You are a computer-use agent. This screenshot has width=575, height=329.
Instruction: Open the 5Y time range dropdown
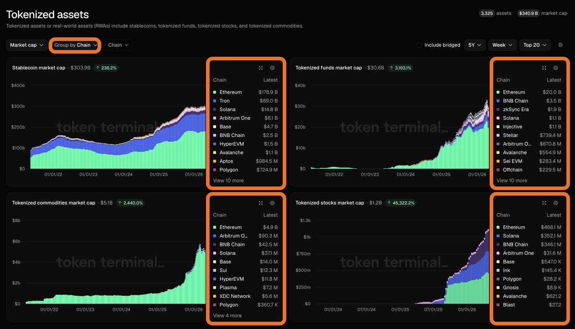475,45
